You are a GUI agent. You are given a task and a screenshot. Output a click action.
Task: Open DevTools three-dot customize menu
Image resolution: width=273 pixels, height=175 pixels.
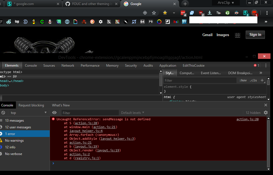266,65
